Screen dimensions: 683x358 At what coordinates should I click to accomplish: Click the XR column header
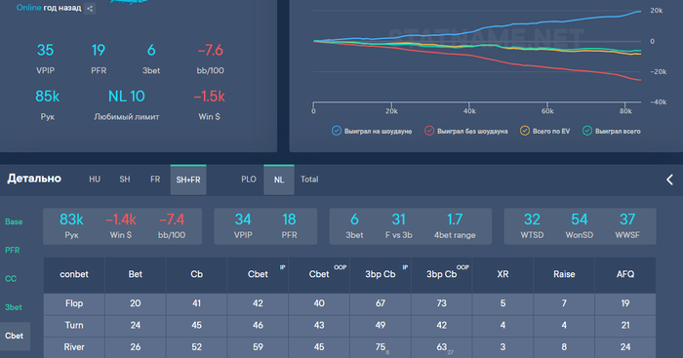[x=502, y=274]
